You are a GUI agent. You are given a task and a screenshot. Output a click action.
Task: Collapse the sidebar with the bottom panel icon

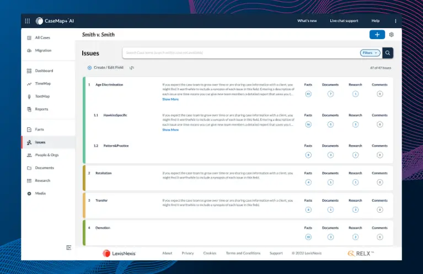click(69, 248)
